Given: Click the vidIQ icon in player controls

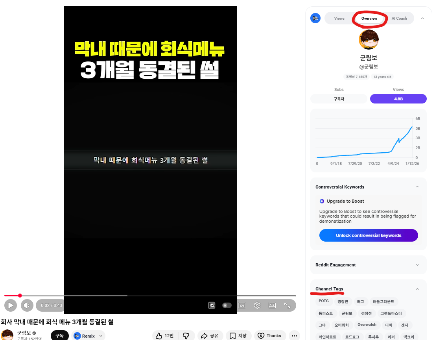Looking at the screenshot, I should click(x=212, y=305).
